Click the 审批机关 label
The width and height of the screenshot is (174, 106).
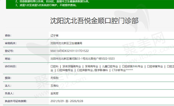10,43
